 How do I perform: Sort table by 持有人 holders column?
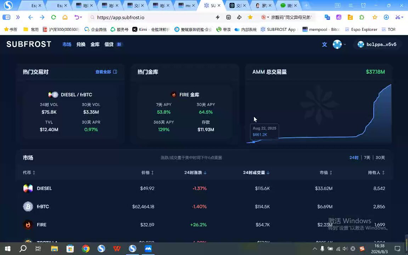click(376, 172)
